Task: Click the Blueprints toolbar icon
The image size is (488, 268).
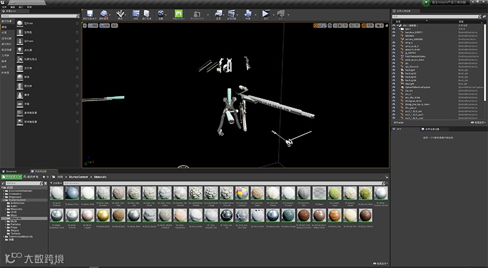Action: (x=218, y=13)
